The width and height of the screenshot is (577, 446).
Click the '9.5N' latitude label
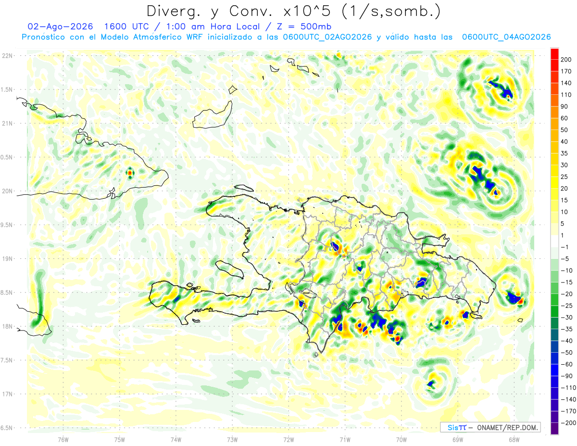pos(6,225)
